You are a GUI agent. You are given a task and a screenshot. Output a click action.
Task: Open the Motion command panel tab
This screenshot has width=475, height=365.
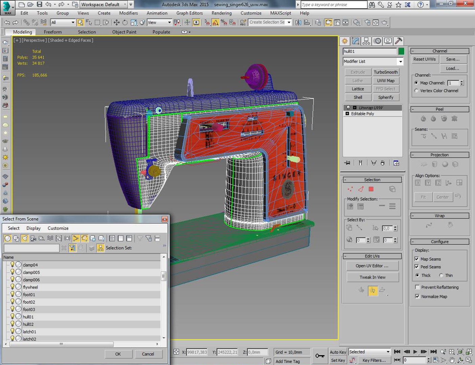(377, 41)
